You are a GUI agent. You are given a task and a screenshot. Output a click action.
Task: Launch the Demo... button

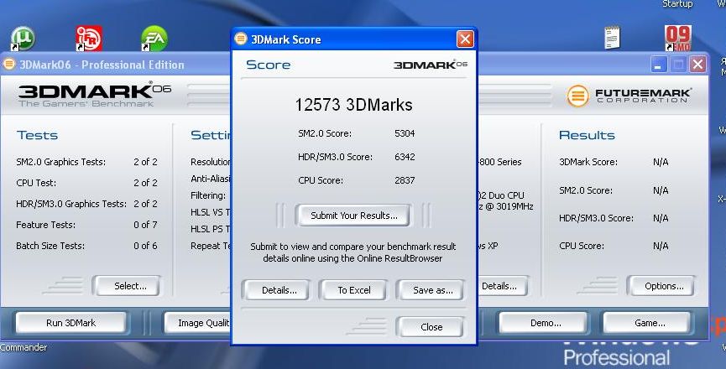pos(546,323)
